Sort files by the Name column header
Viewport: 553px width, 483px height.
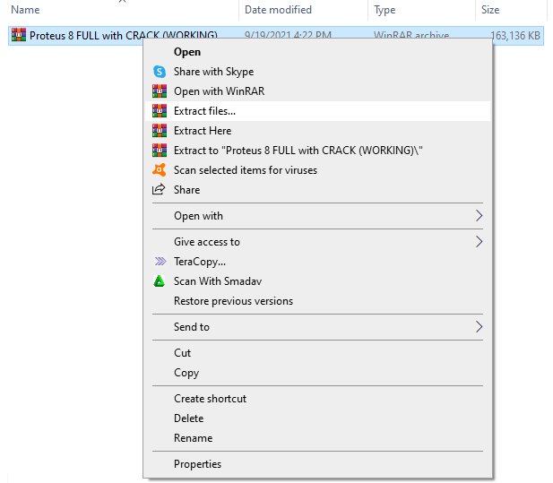tap(25, 10)
